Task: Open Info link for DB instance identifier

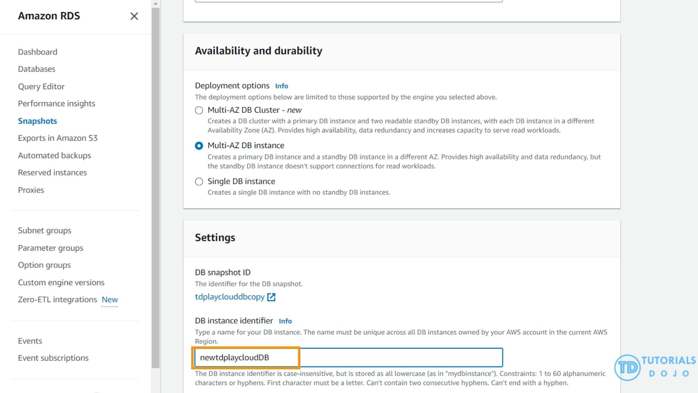Action: click(285, 321)
